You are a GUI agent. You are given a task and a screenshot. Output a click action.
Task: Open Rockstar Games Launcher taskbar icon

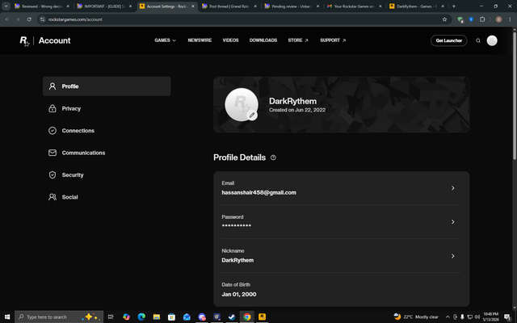pyautogui.click(x=262, y=317)
